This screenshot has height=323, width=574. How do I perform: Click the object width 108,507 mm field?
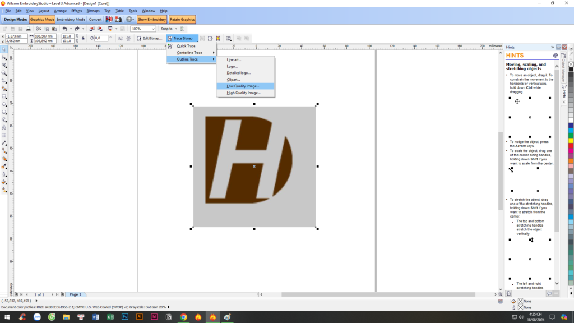coord(45,36)
